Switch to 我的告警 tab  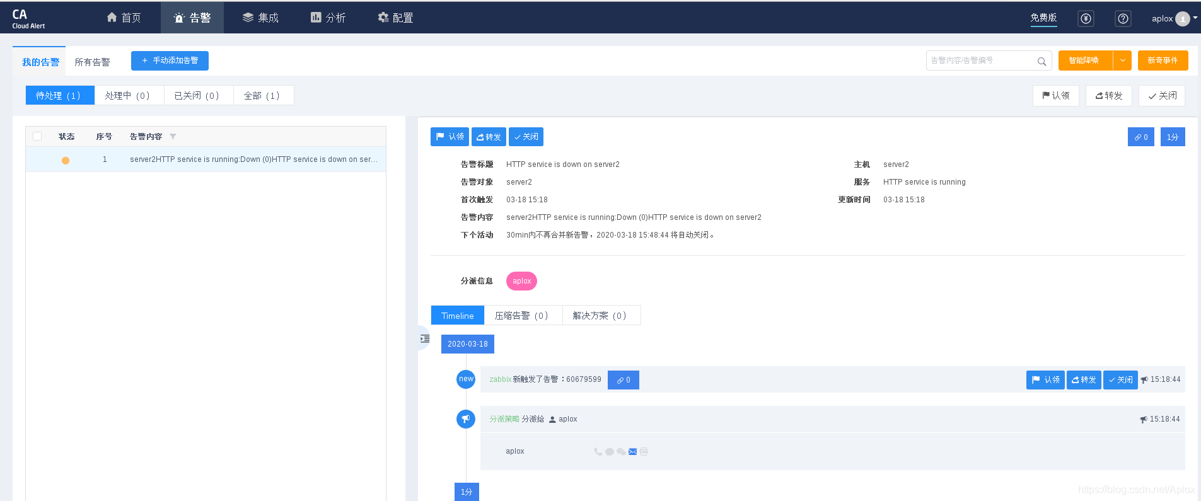pyautogui.click(x=40, y=62)
